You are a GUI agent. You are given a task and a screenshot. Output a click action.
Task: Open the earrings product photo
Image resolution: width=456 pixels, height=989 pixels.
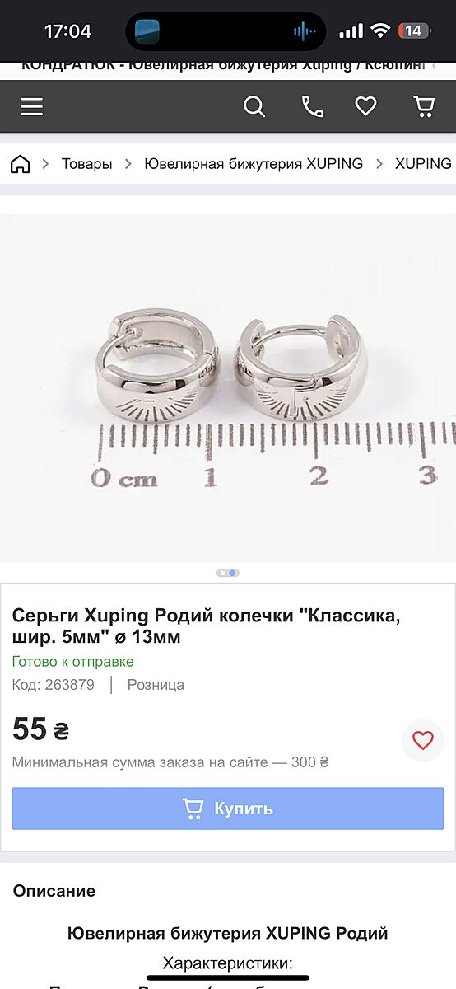(228, 388)
